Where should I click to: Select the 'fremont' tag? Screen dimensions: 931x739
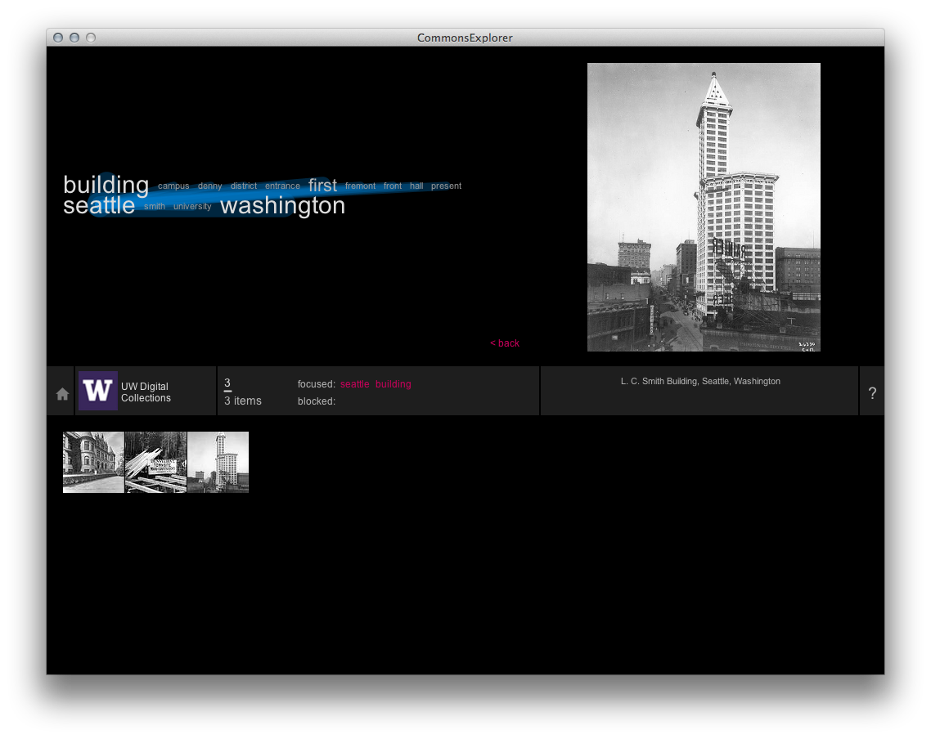(360, 186)
